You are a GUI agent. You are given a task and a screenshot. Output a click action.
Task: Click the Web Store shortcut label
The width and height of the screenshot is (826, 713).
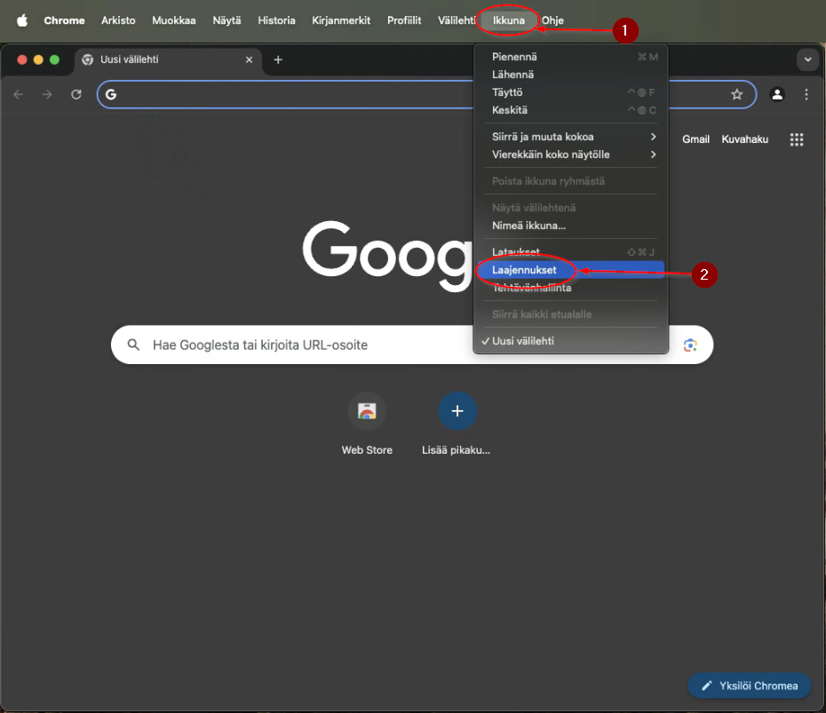point(367,450)
